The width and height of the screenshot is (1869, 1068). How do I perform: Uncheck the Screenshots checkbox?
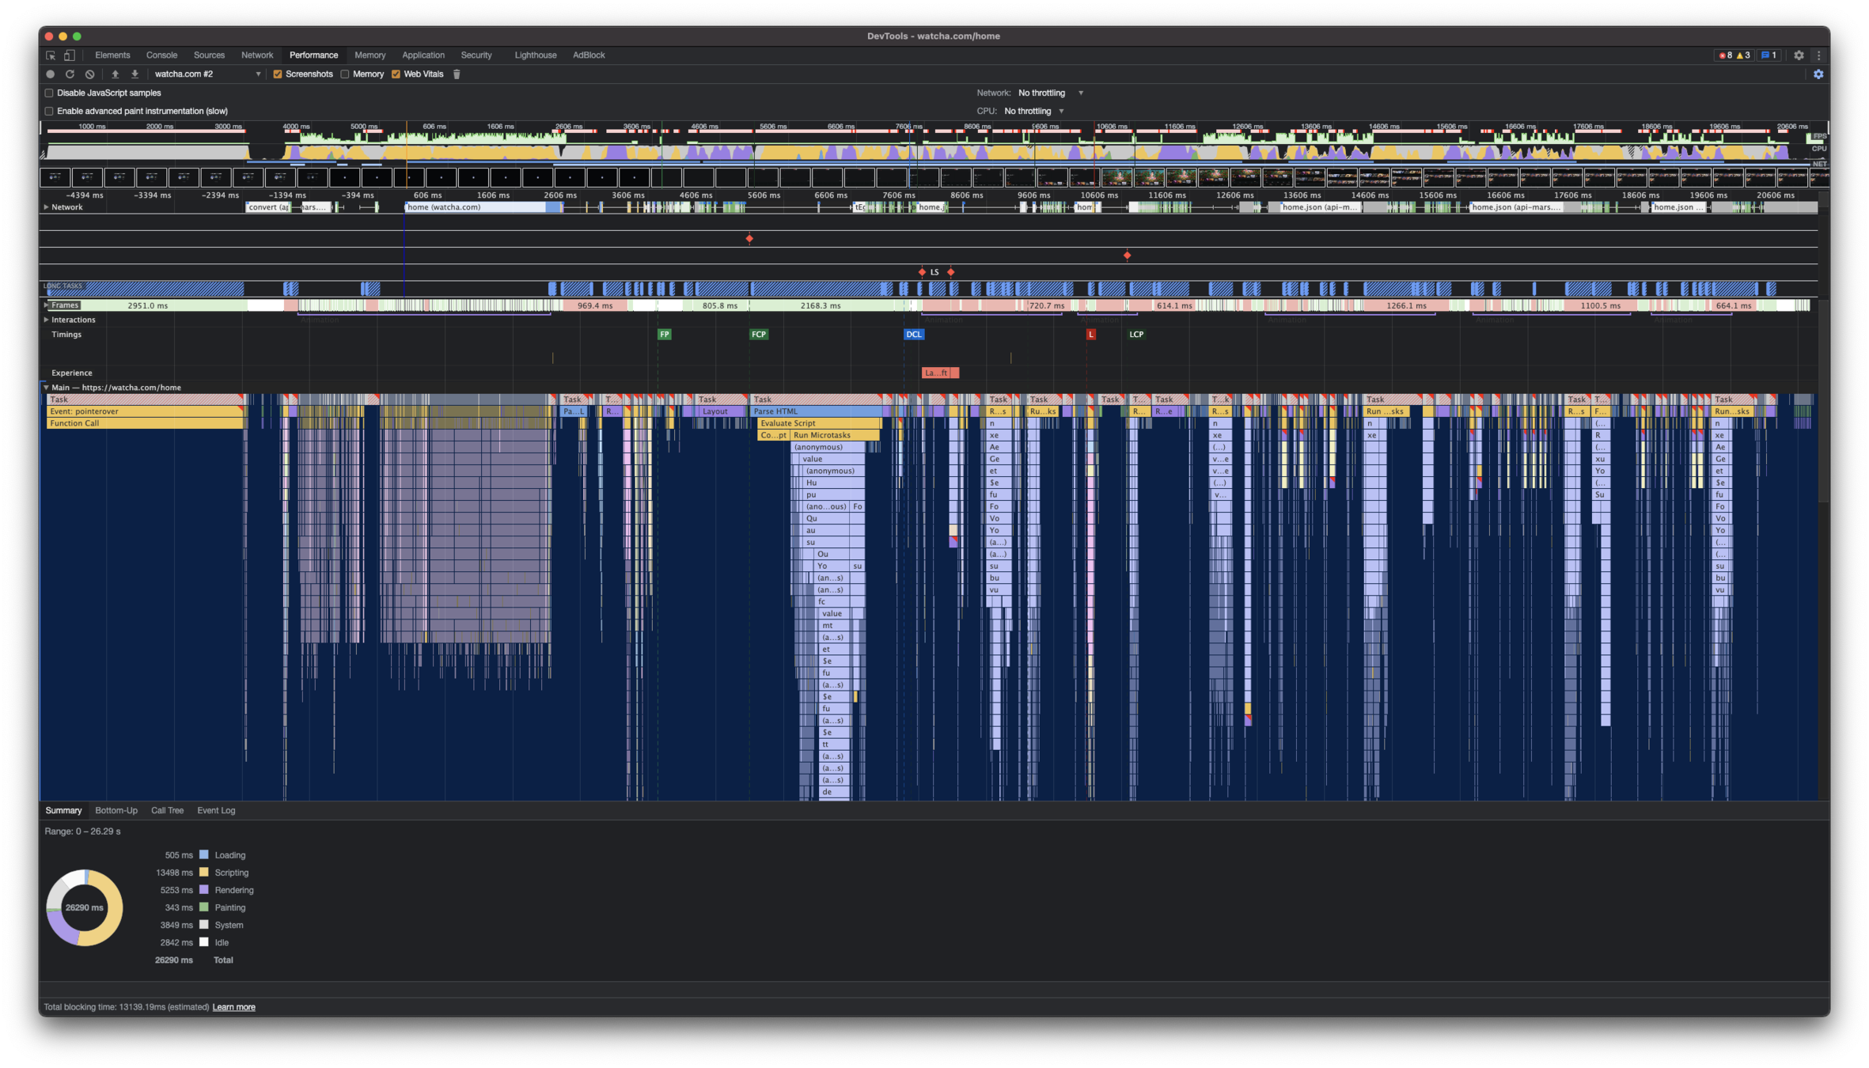point(278,74)
